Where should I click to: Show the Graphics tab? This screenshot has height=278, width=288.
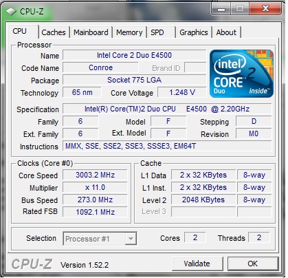[x=194, y=32]
